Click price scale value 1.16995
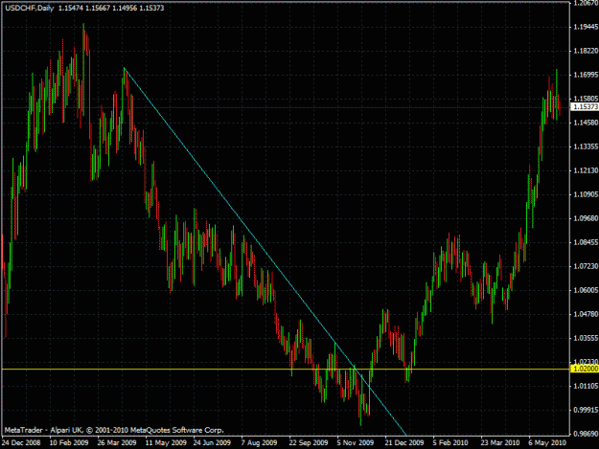 click(x=586, y=75)
